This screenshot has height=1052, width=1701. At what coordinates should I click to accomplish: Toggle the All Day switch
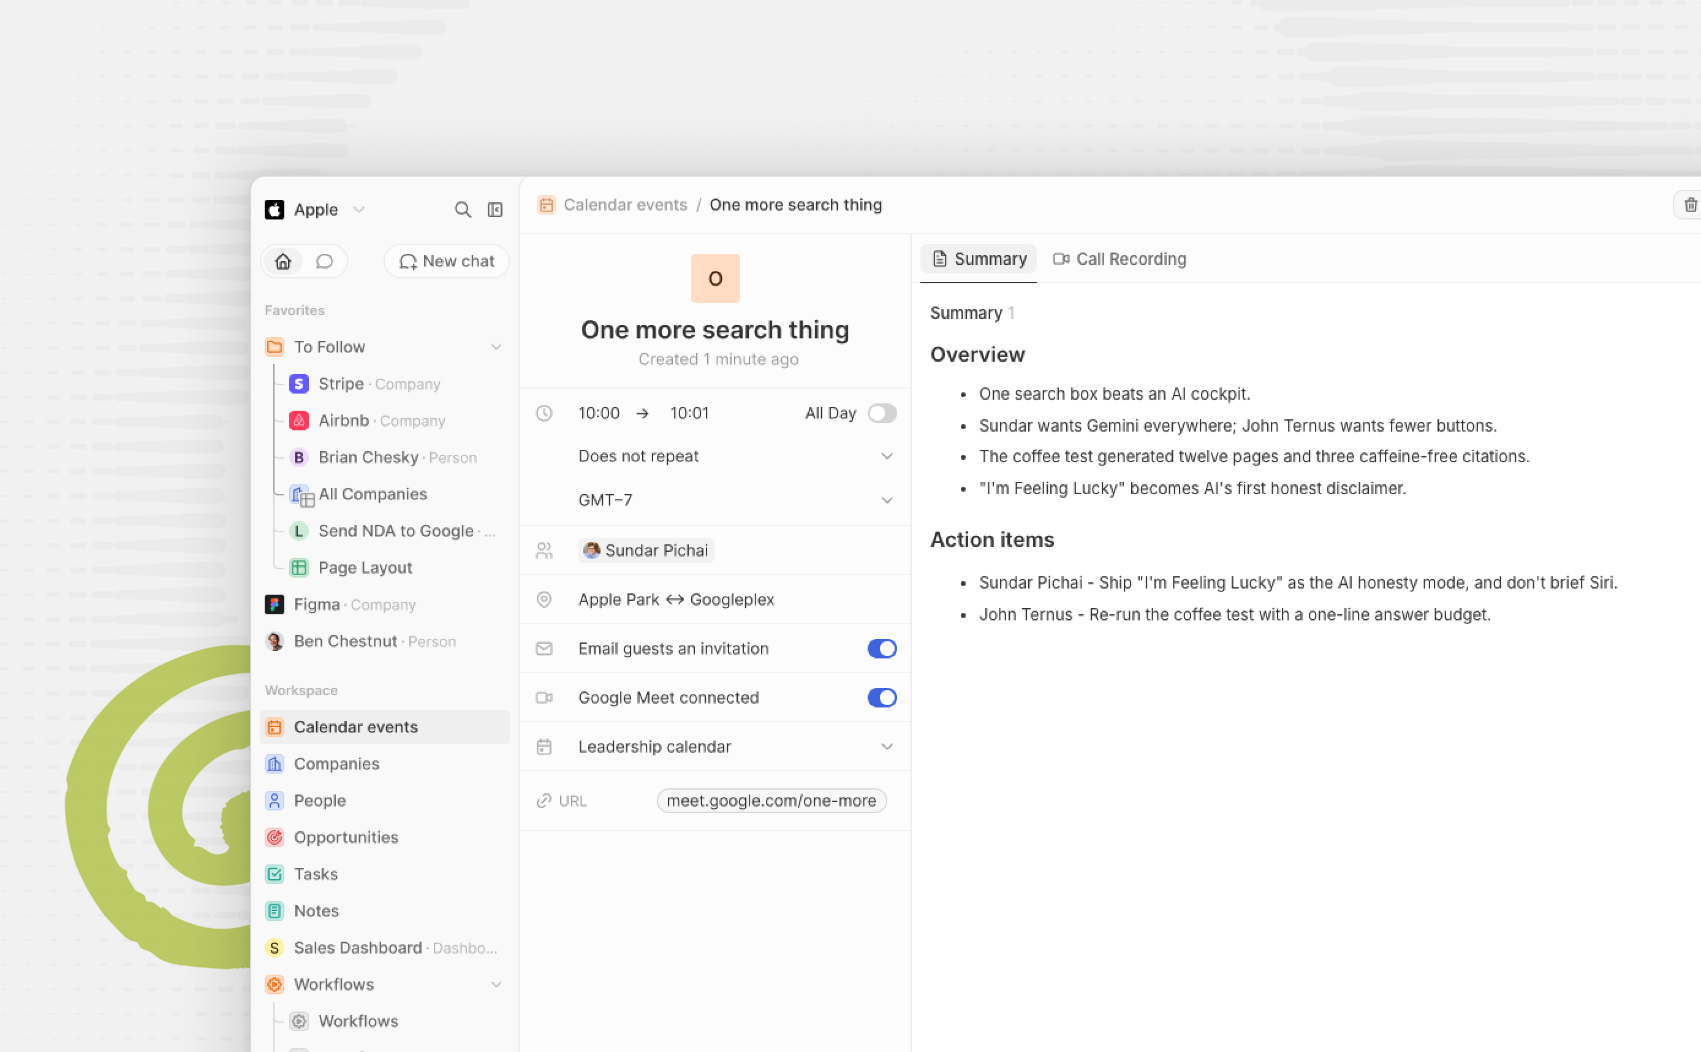coord(882,413)
